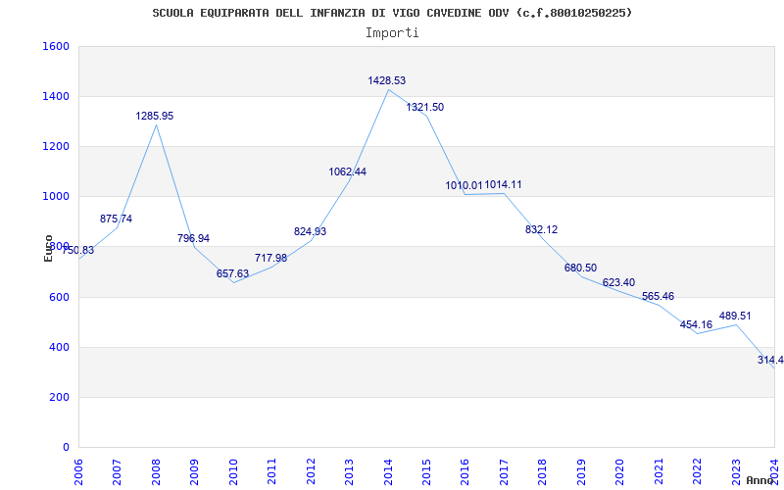
Task: Click the data label 717.98
Action: (x=271, y=258)
